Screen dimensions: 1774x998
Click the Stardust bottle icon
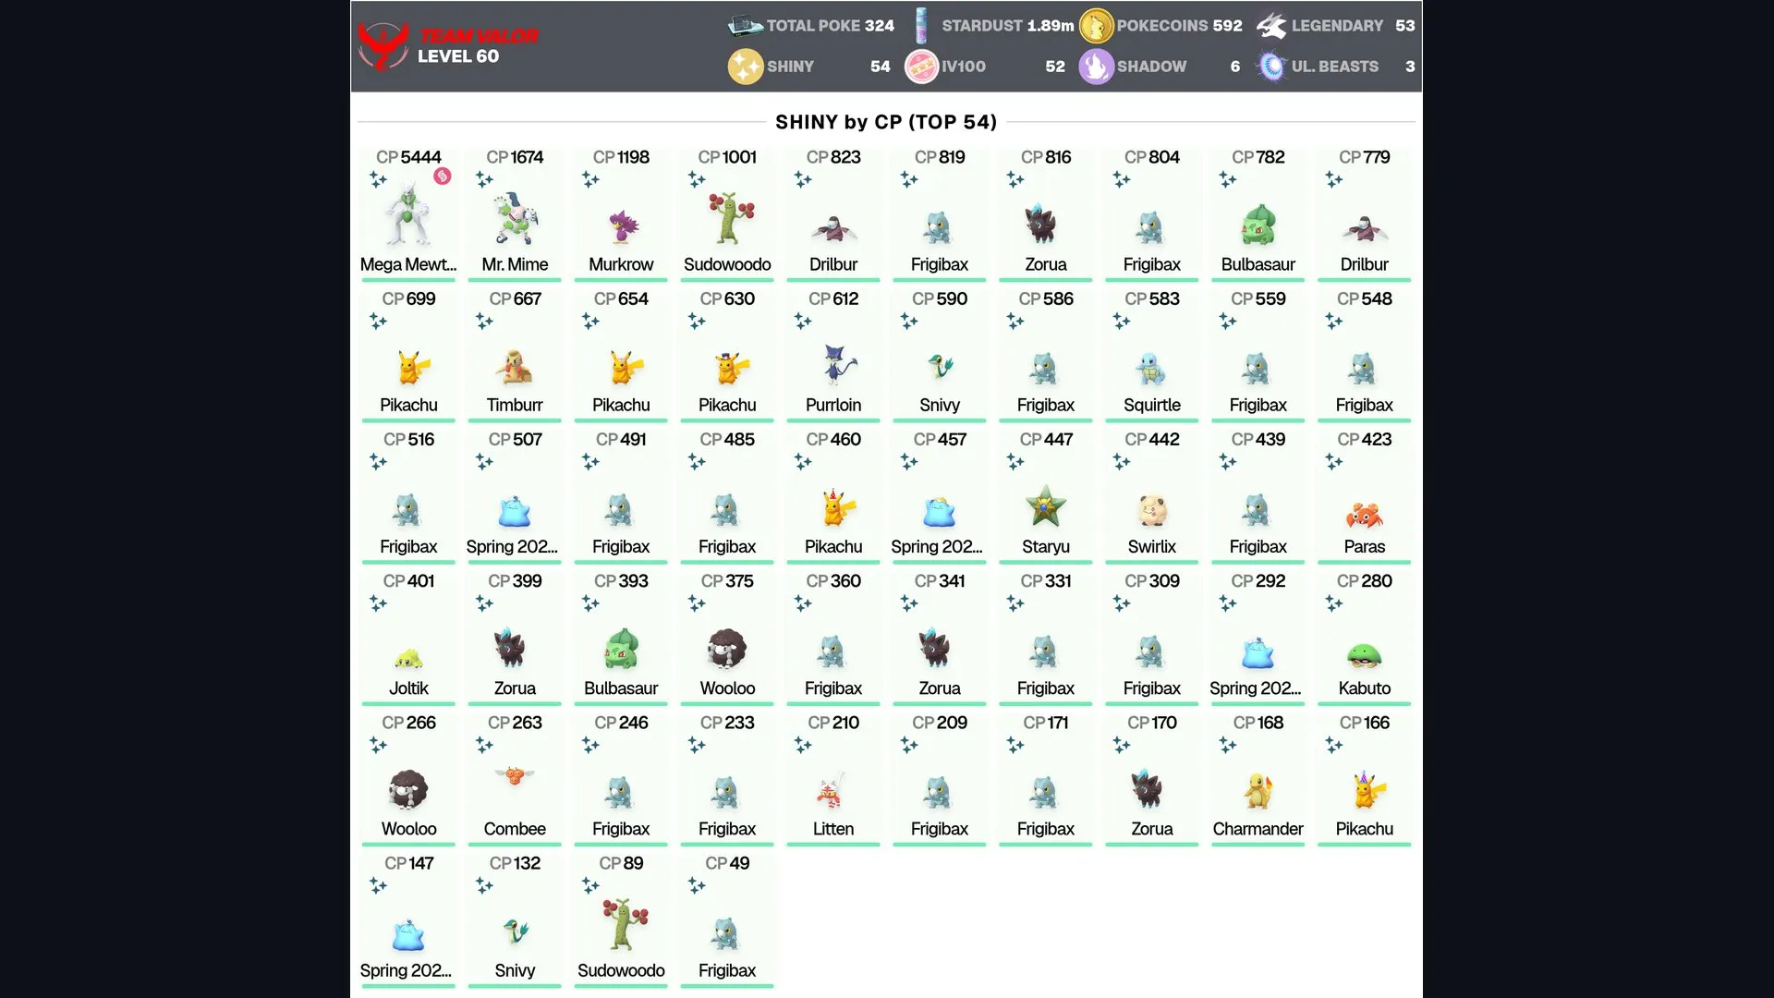(921, 26)
